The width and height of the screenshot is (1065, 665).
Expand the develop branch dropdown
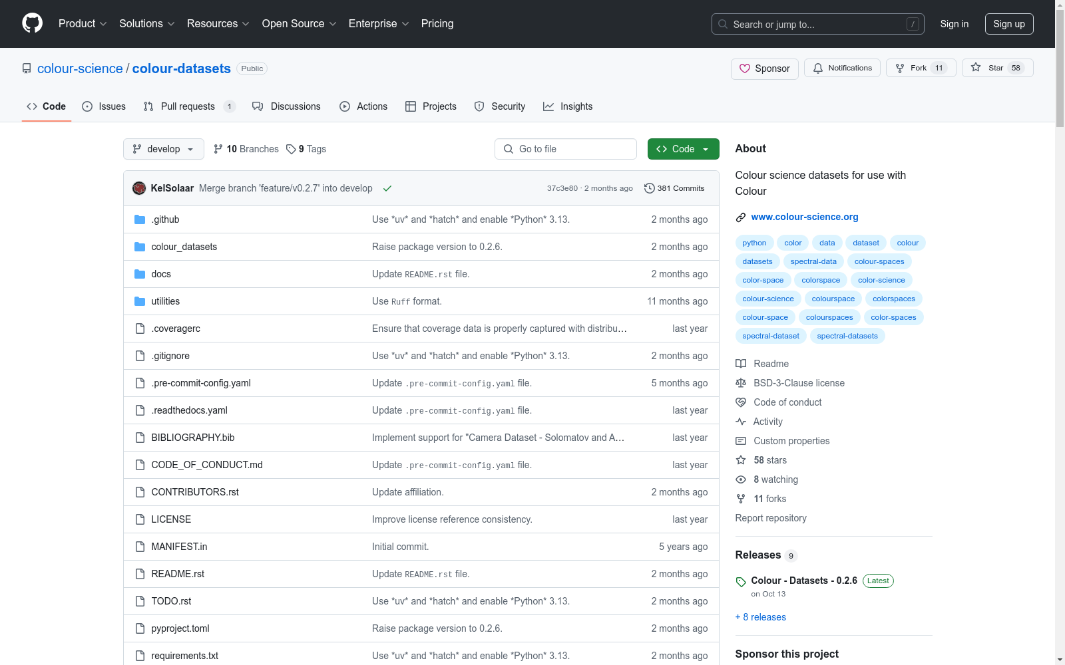164,149
